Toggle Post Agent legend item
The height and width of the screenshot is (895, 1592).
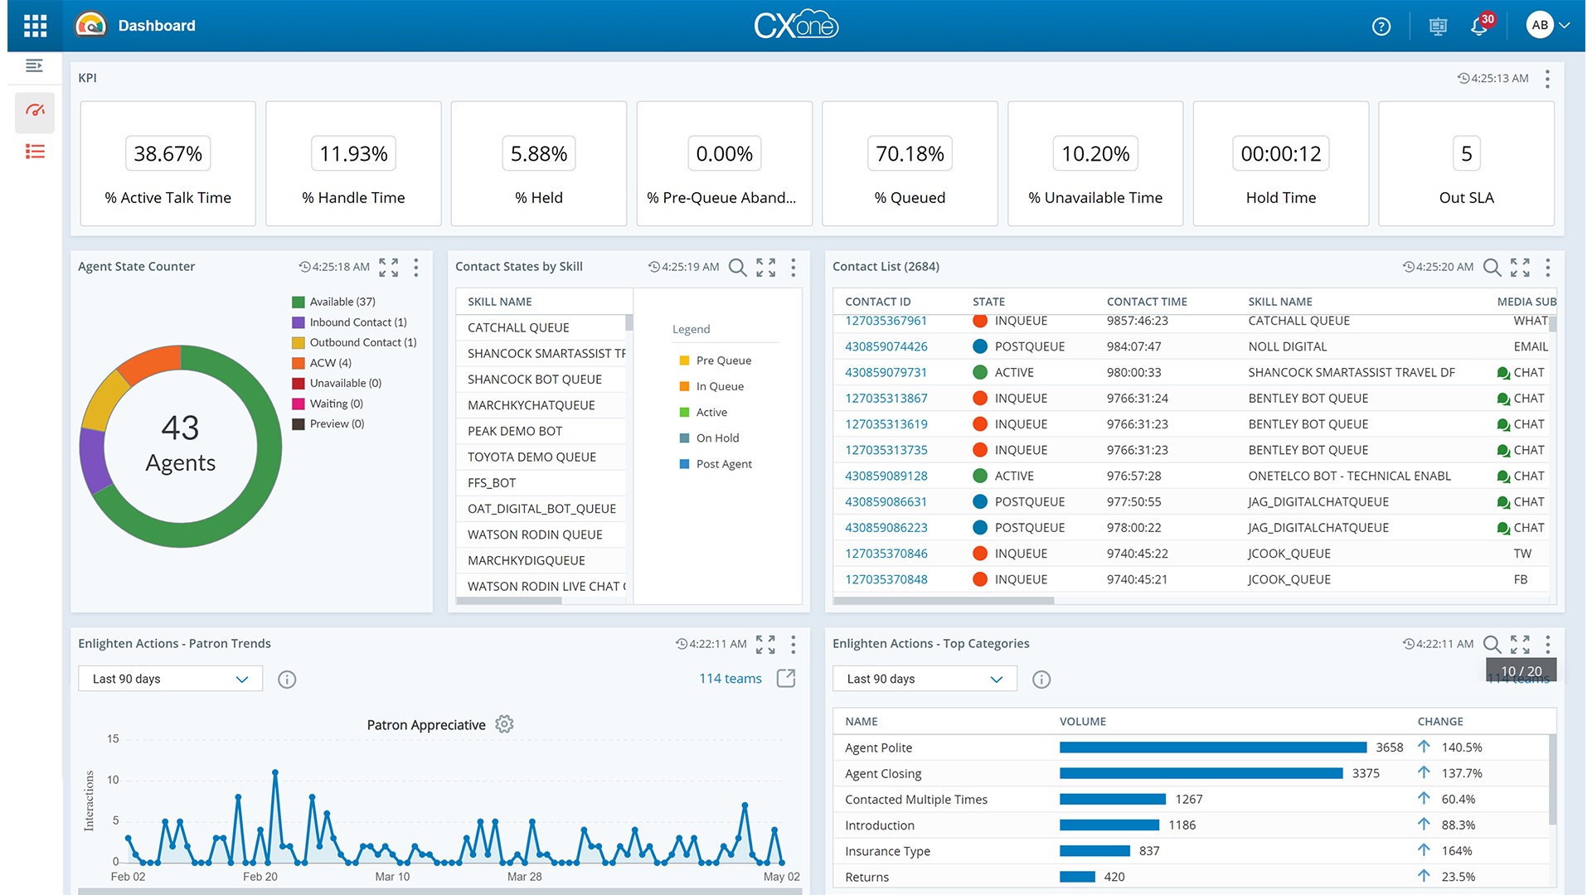[716, 464]
